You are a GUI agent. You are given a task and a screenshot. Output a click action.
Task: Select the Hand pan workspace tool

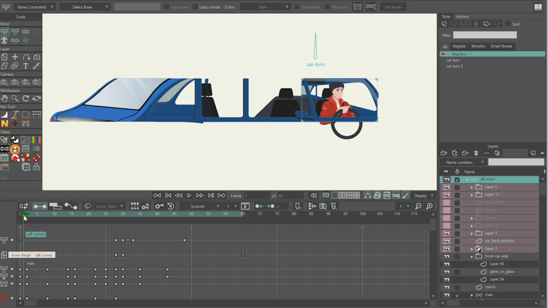(4, 98)
